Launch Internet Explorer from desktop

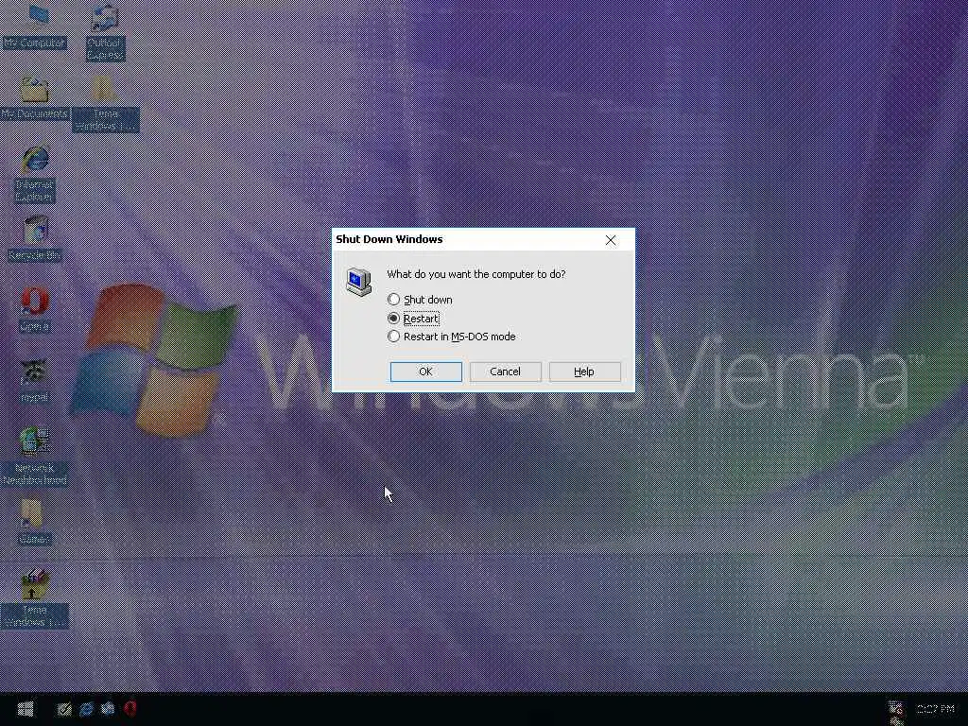[35, 173]
